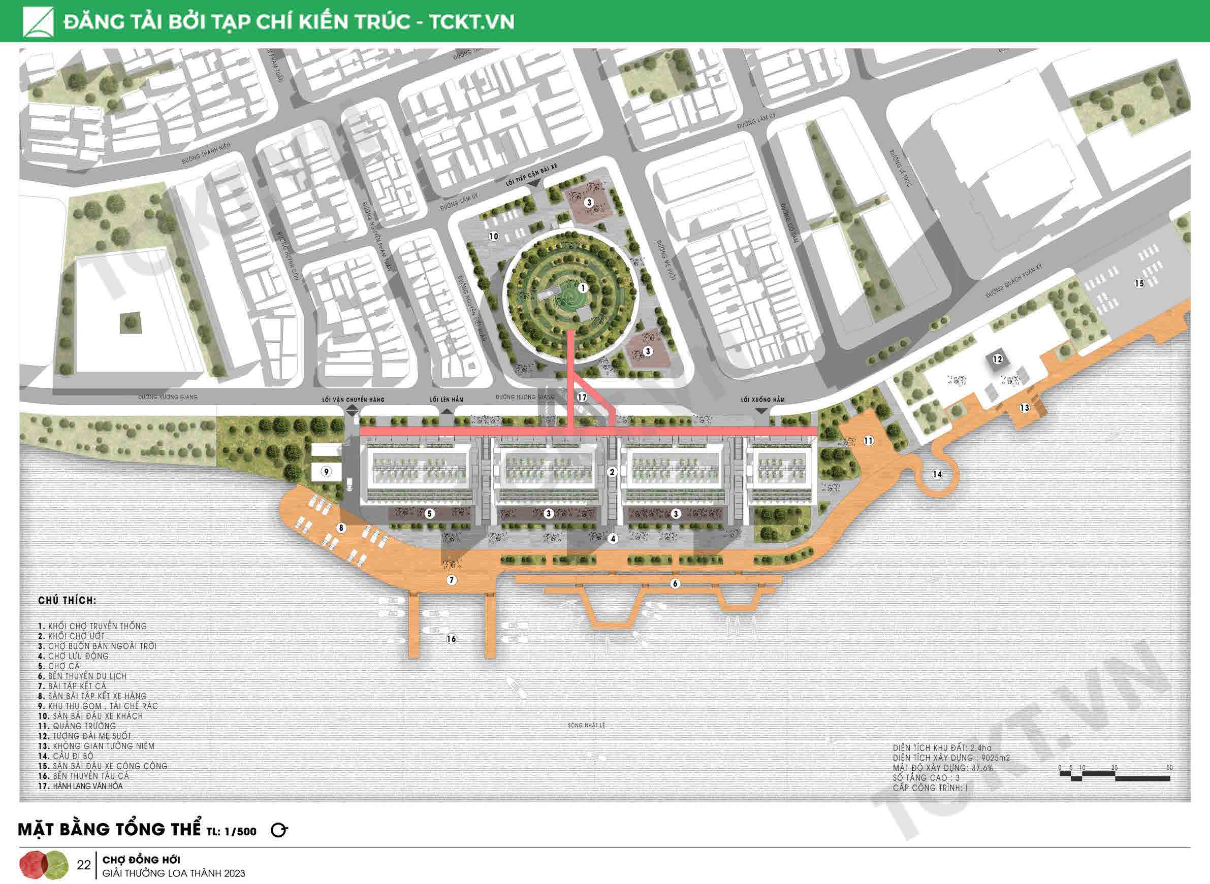Click the text DIỆN TÍCH KHU ĐẤT: 2.4ha
Screen dimensions: 1210x884
pos(942,748)
